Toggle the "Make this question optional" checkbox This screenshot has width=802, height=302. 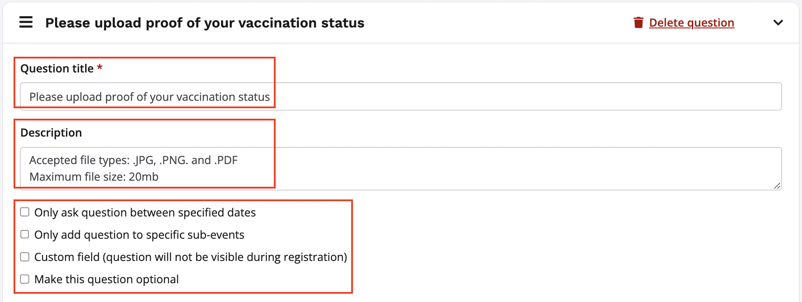click(25, 279)
